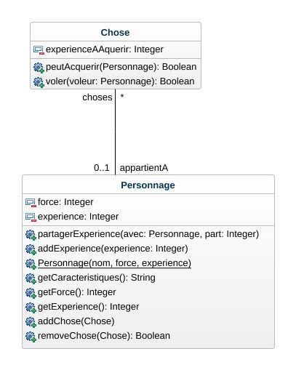Click the attribute icon next to experience: Integer
Screen dimensions: 296x370
(x=31, y=217)
